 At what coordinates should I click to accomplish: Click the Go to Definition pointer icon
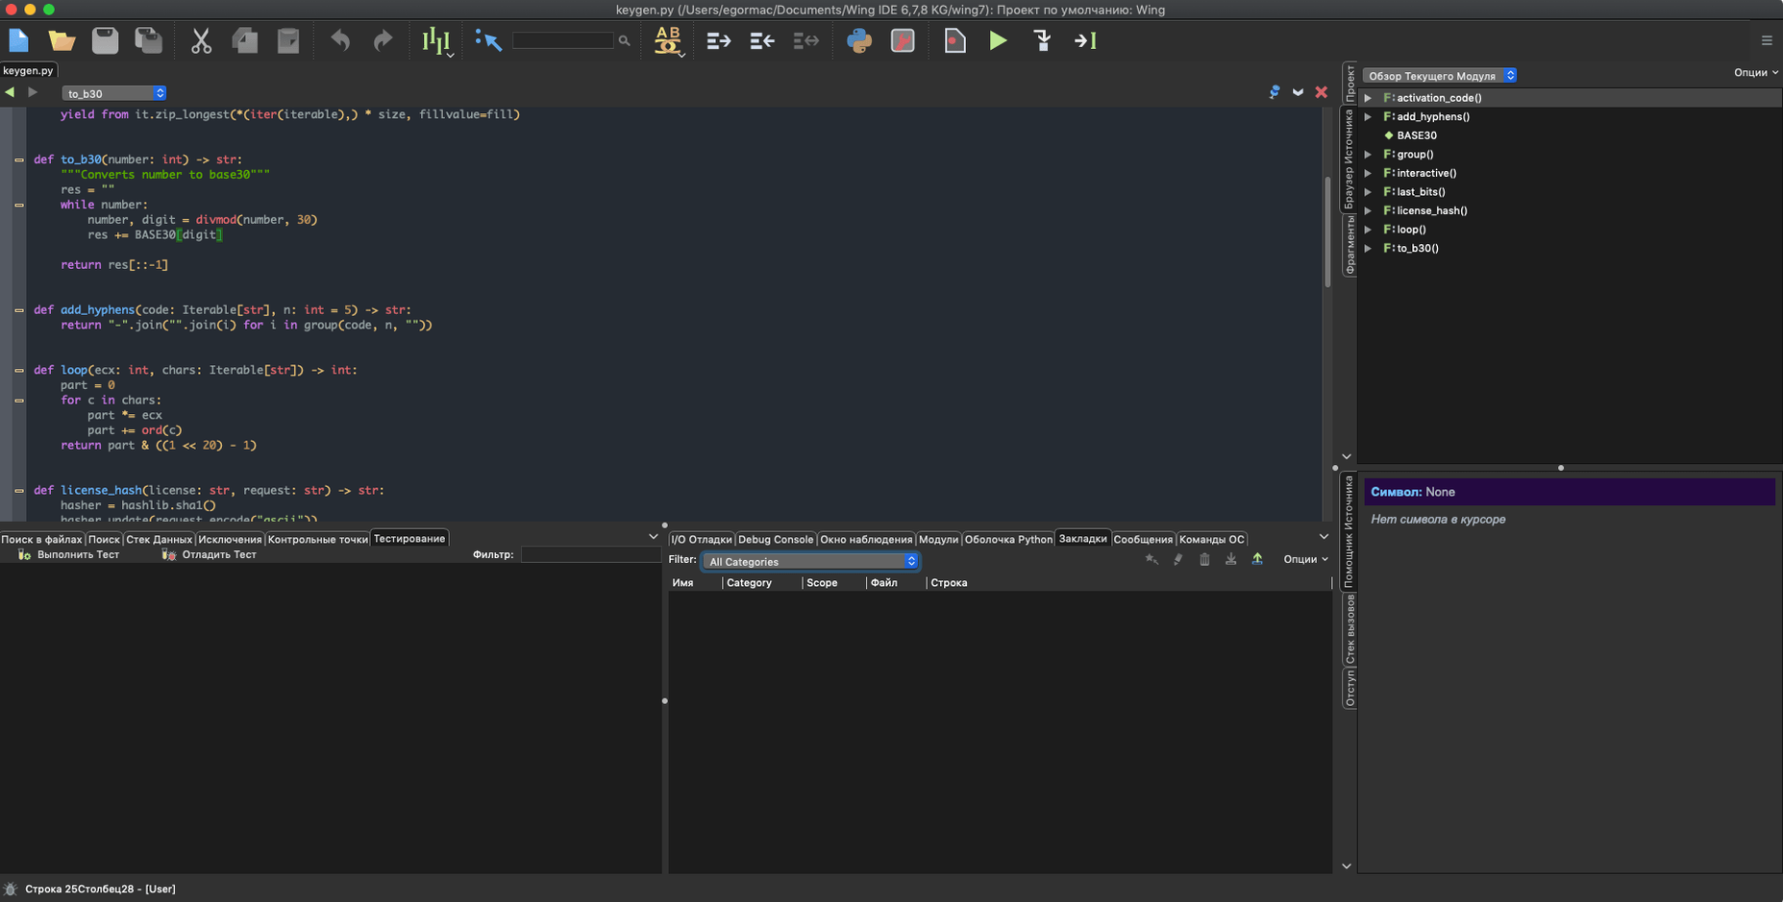point(488,40)
